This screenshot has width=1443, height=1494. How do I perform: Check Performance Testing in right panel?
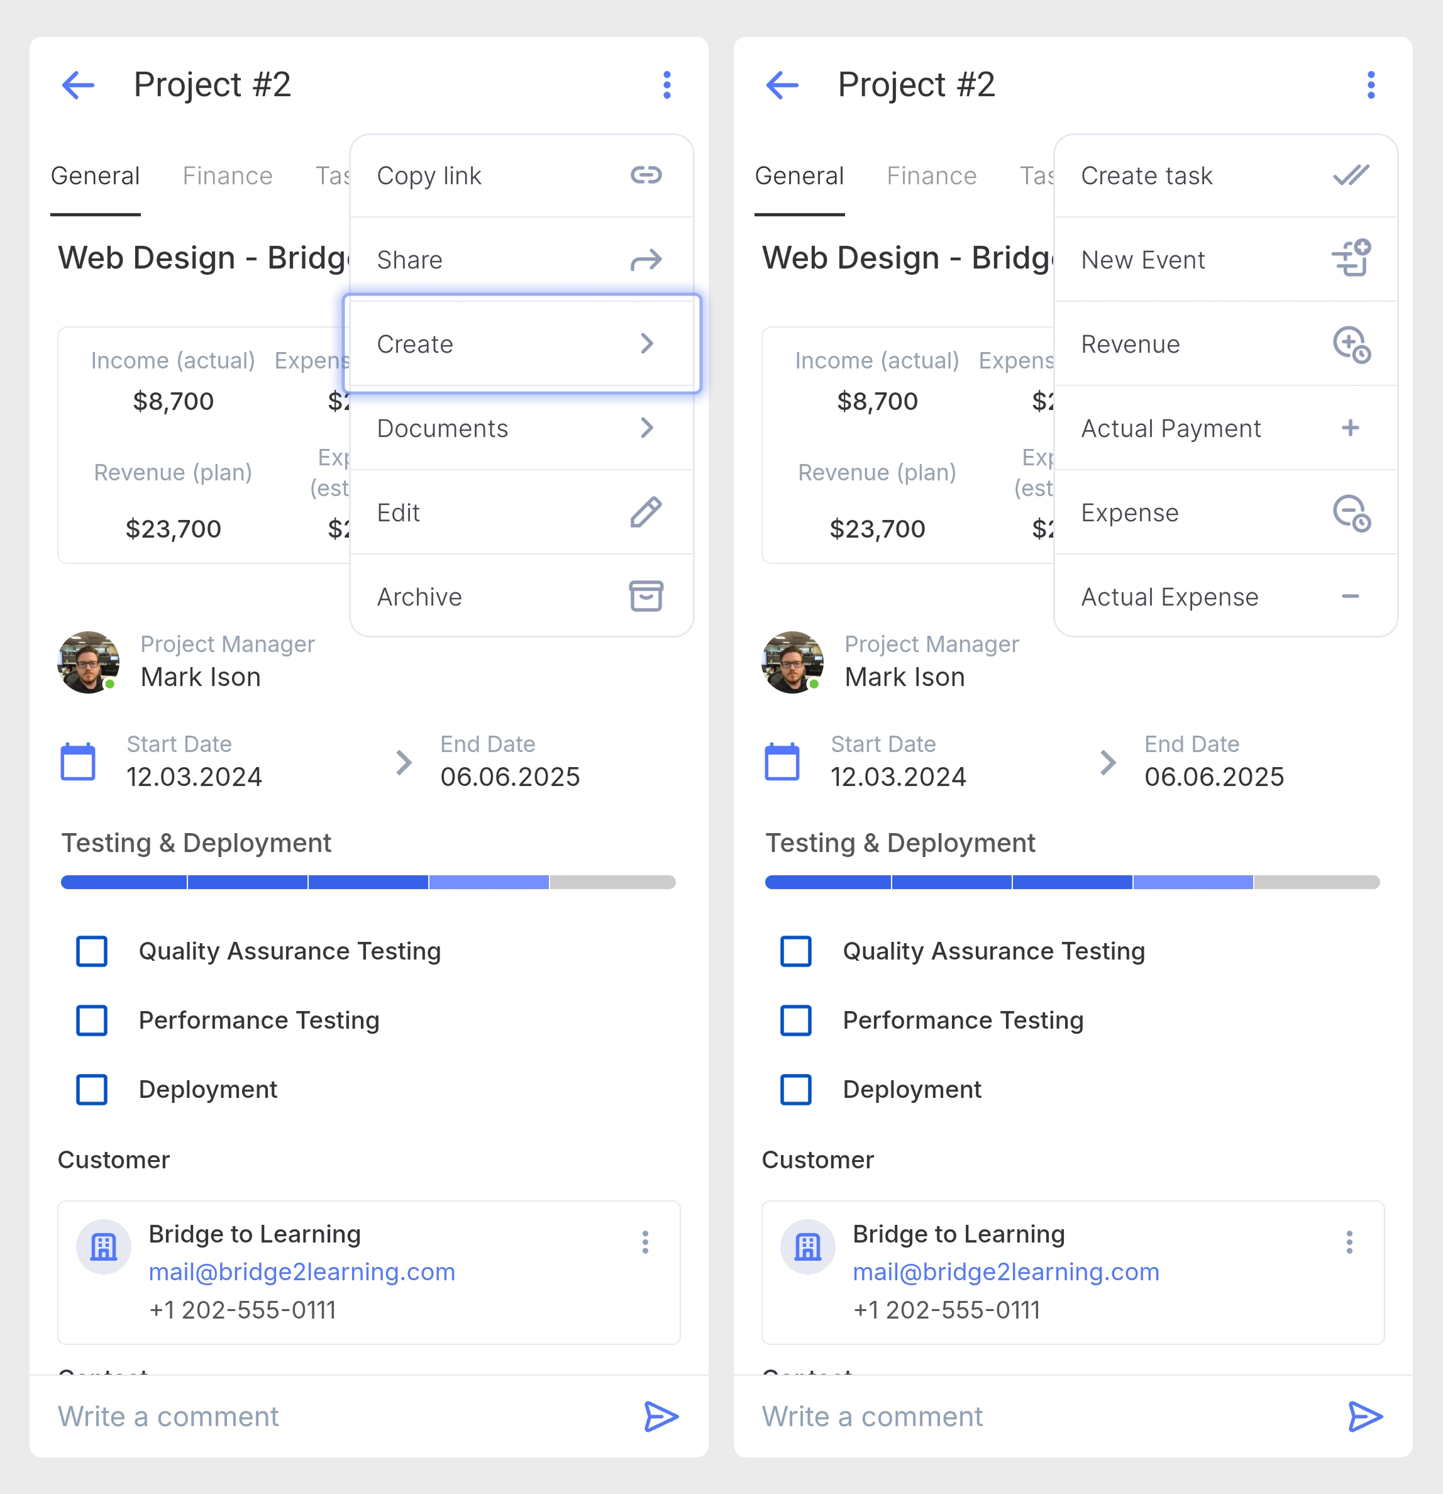796,1021
